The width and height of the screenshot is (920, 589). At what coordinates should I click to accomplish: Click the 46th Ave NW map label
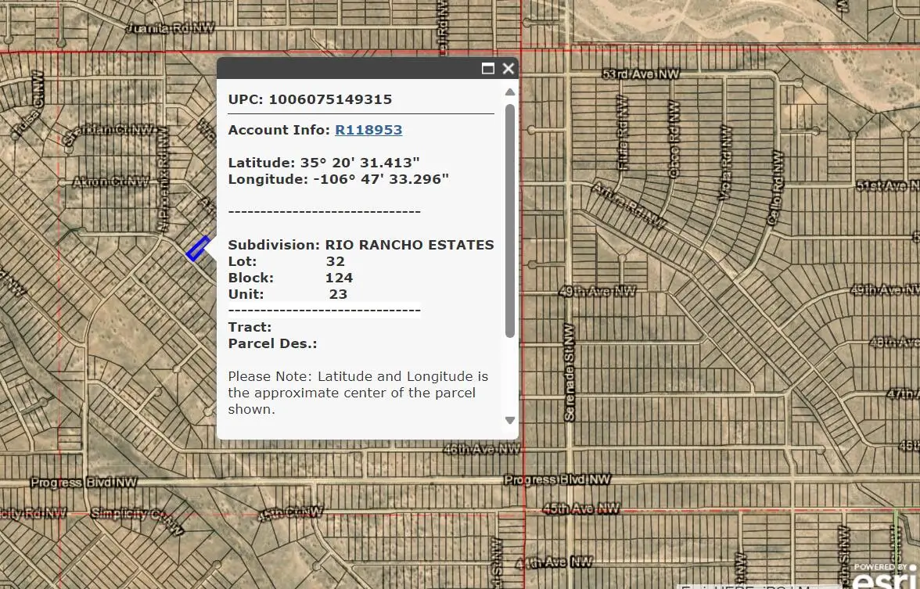click(x=482, y=449)
